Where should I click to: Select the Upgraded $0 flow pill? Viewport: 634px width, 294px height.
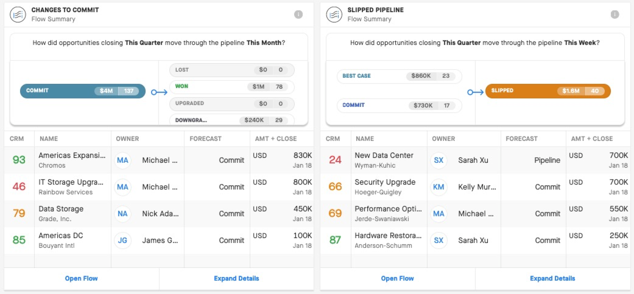[x=232, y=104]
